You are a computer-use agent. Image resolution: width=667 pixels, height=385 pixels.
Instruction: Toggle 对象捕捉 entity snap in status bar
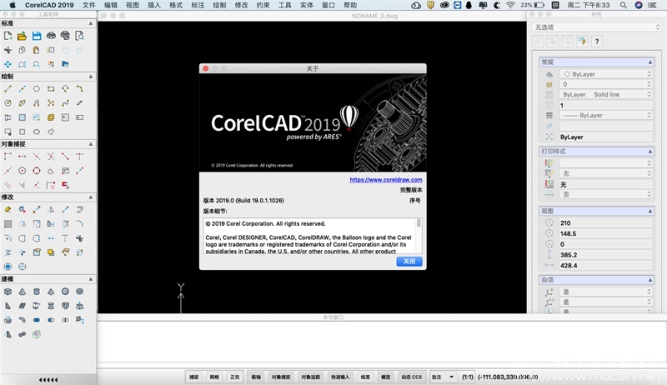(x=281, y=377)
